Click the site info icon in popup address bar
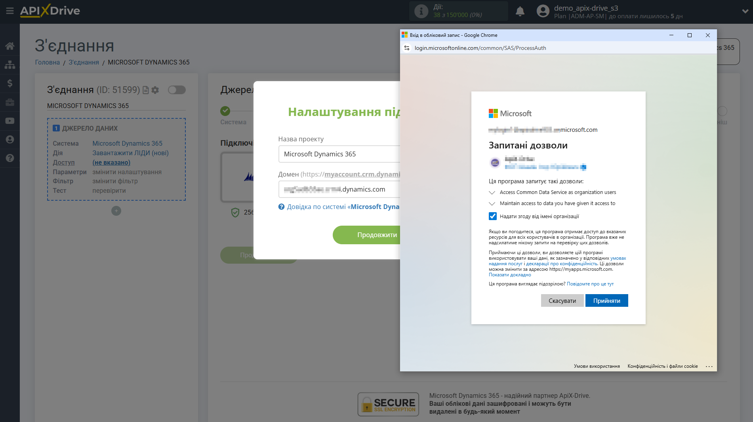The width and height of the screenshot is (753, 422). click(x=407, y=48)
